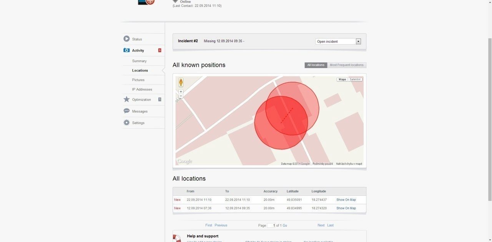Viewport: 492px width, 242px height.
Task: Click Nahlásit chybu v mapě link
Action: (x=349, y=164)
